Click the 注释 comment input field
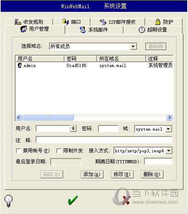 [x=104, y=140]
